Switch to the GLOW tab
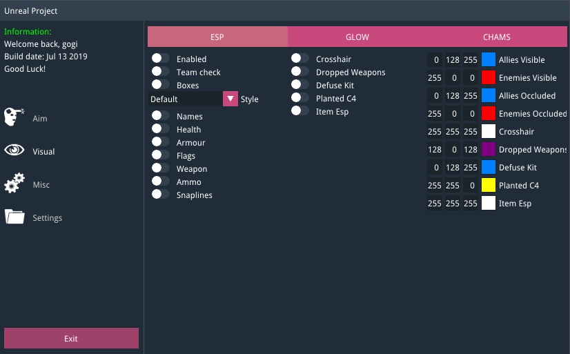Image resolution: width=570 pixels, height=354 pixels. 357,37
